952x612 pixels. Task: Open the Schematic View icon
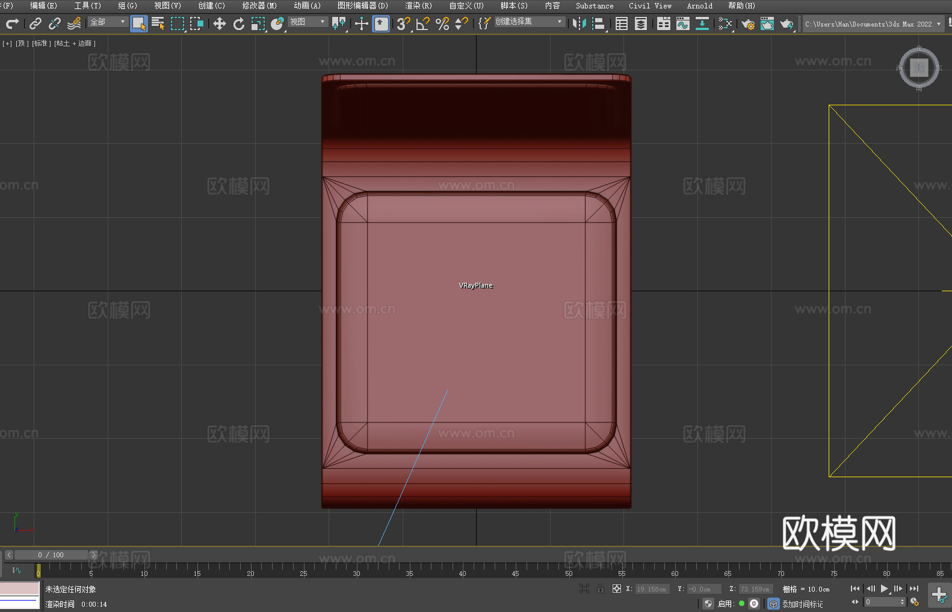(x=725, y=23)
